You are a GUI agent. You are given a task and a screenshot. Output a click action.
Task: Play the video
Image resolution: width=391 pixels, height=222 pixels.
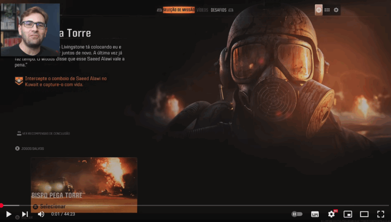(x=8, y=214)
